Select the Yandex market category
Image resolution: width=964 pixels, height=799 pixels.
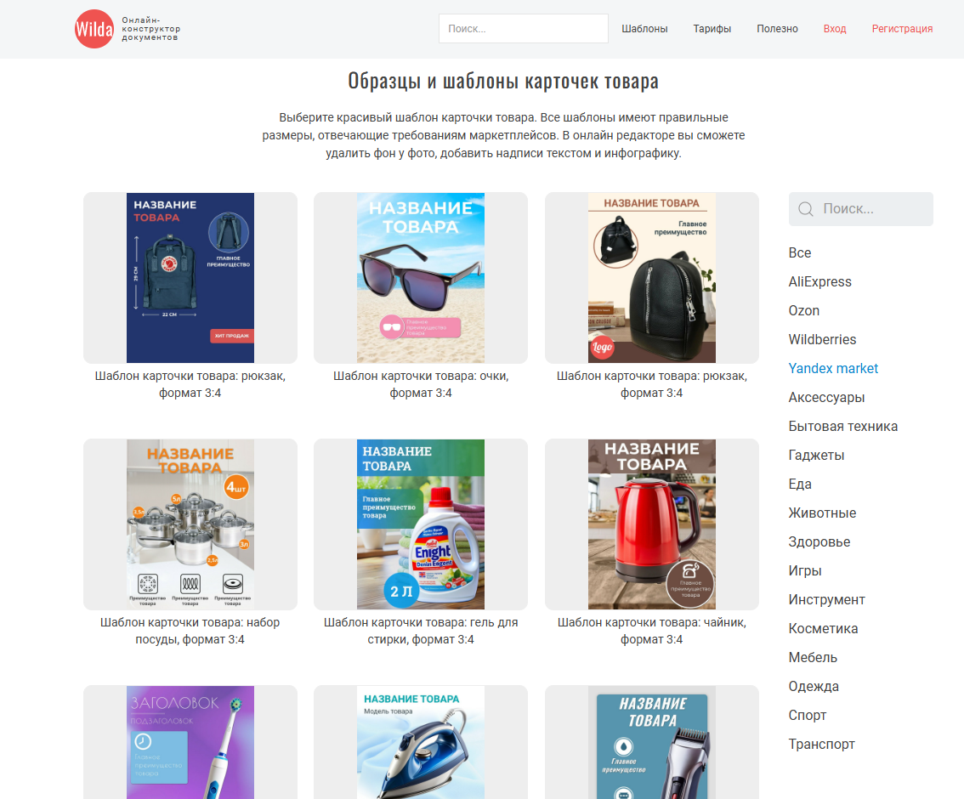(x=833, y=368)
